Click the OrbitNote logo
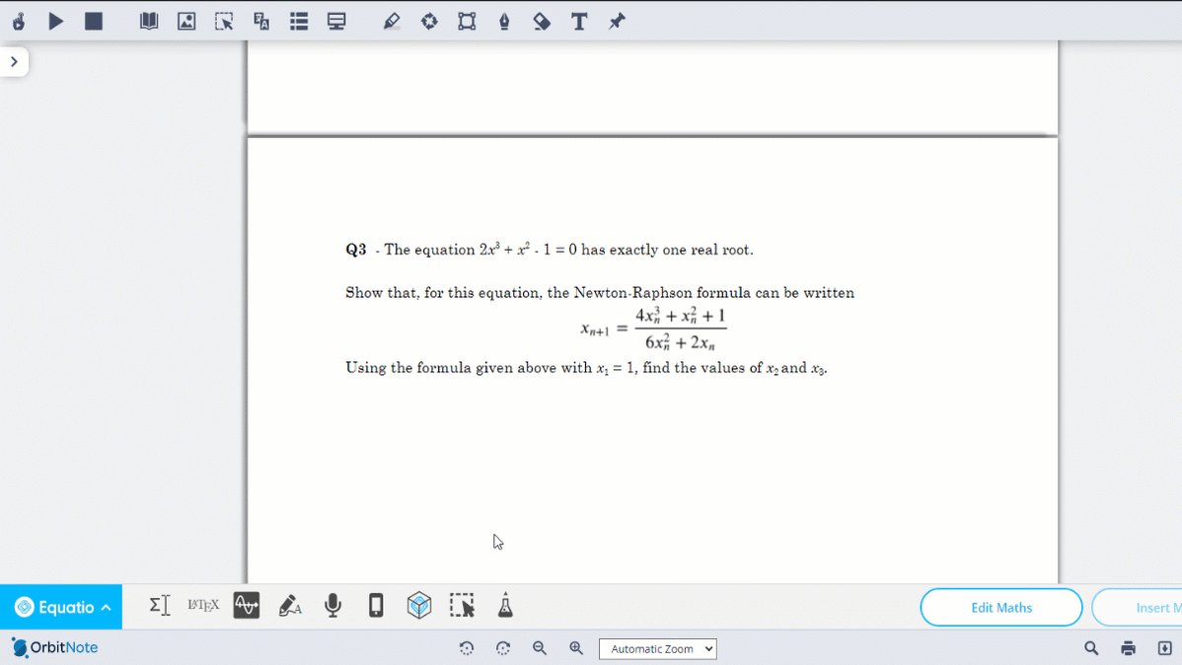1182x665 pixels. tap(55, 647)
